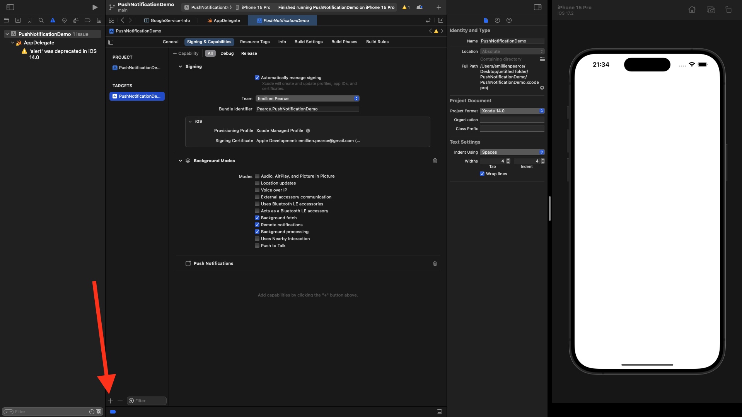Toggle the right inspector panel icon
742x417 pixels.
click(537, 7)
